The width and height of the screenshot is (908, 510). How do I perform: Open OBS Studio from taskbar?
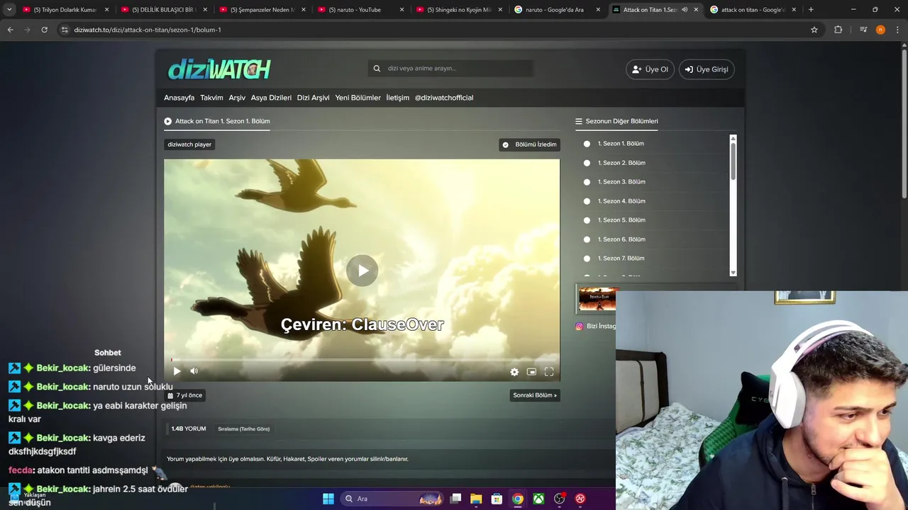[x=560, y=499]
